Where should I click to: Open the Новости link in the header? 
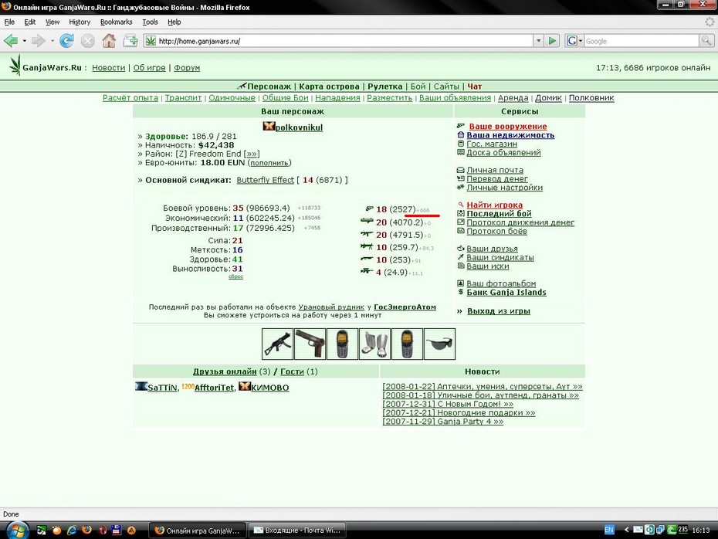[109, 68]
